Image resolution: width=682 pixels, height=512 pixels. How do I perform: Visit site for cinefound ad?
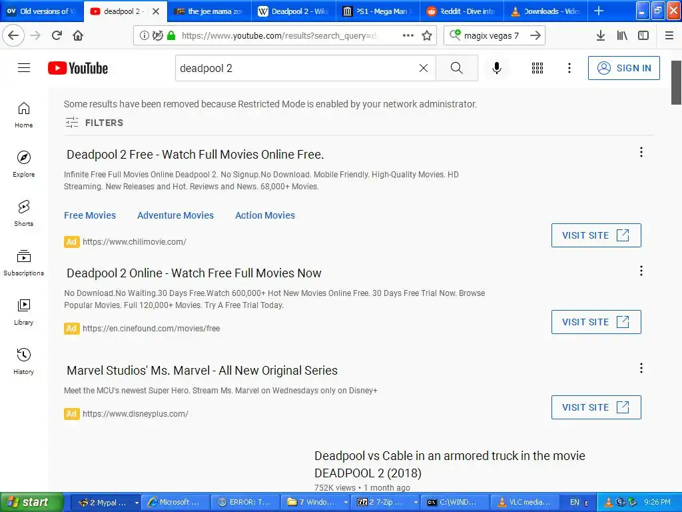coord(596,322)
